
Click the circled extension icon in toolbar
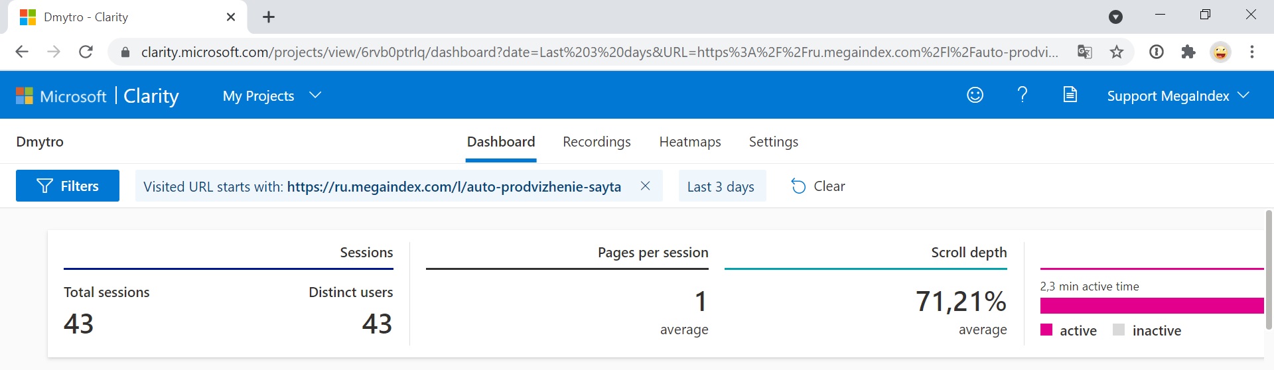[1157, 52]
